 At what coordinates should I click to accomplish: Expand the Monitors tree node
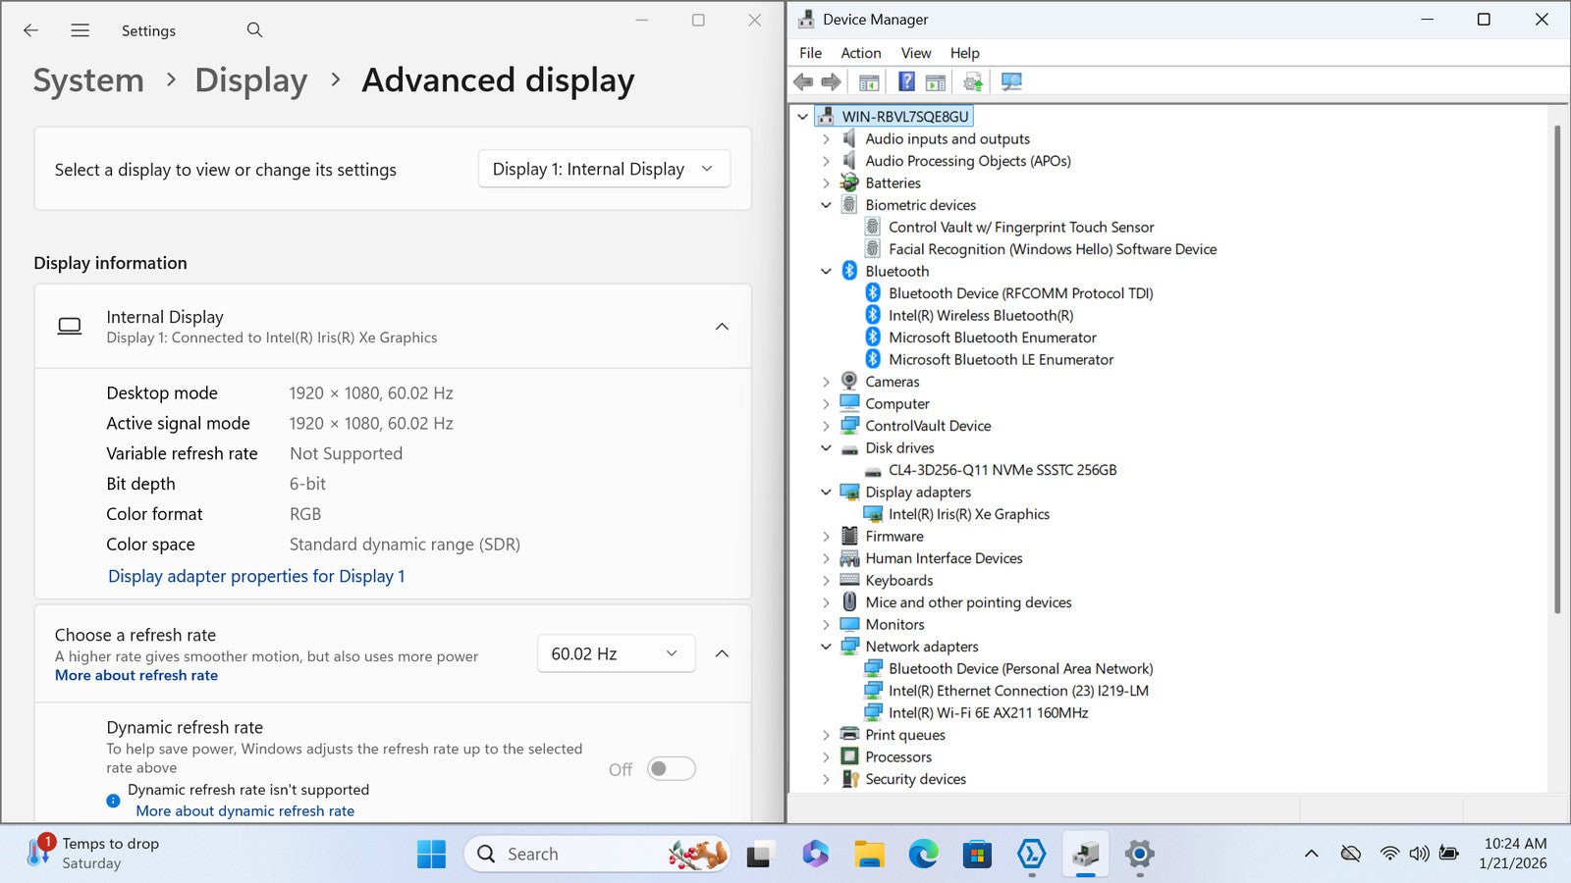pyautogui.click(x=826, y=625)
